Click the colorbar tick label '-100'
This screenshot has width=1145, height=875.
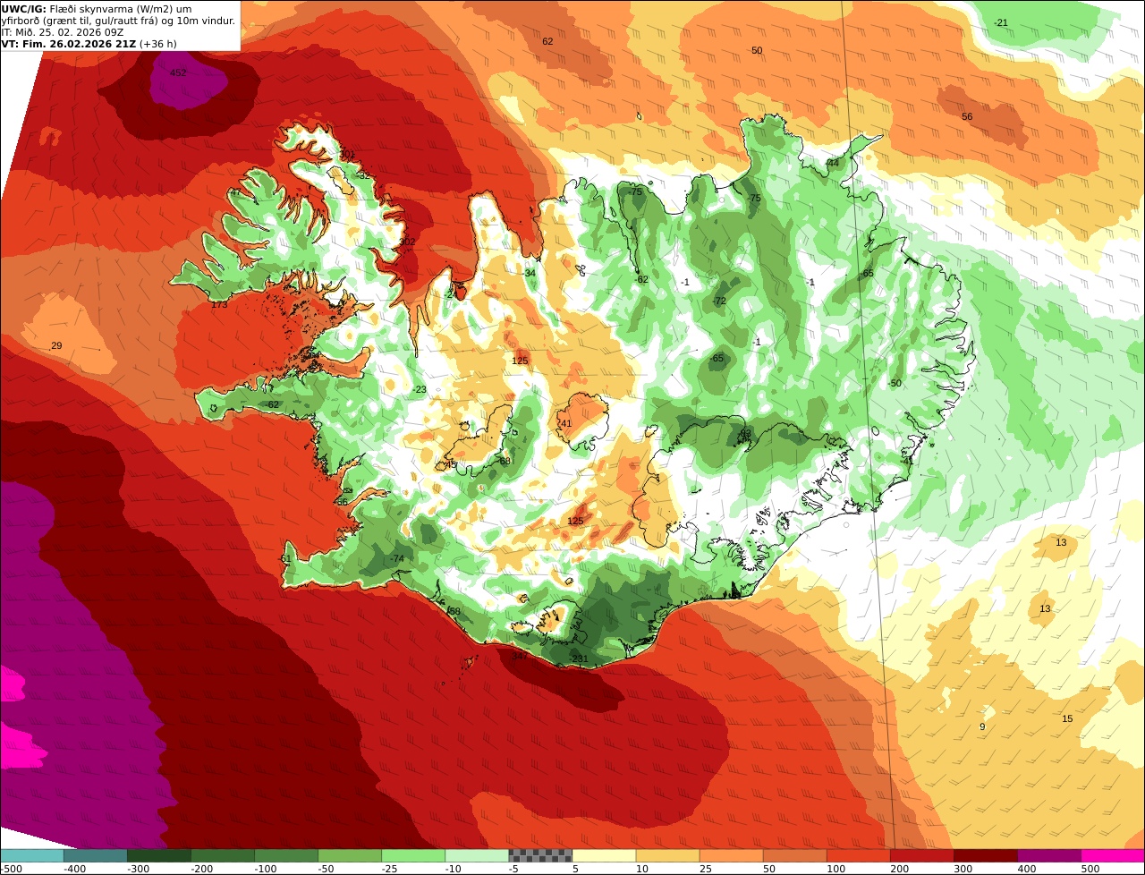coord(265,869)
